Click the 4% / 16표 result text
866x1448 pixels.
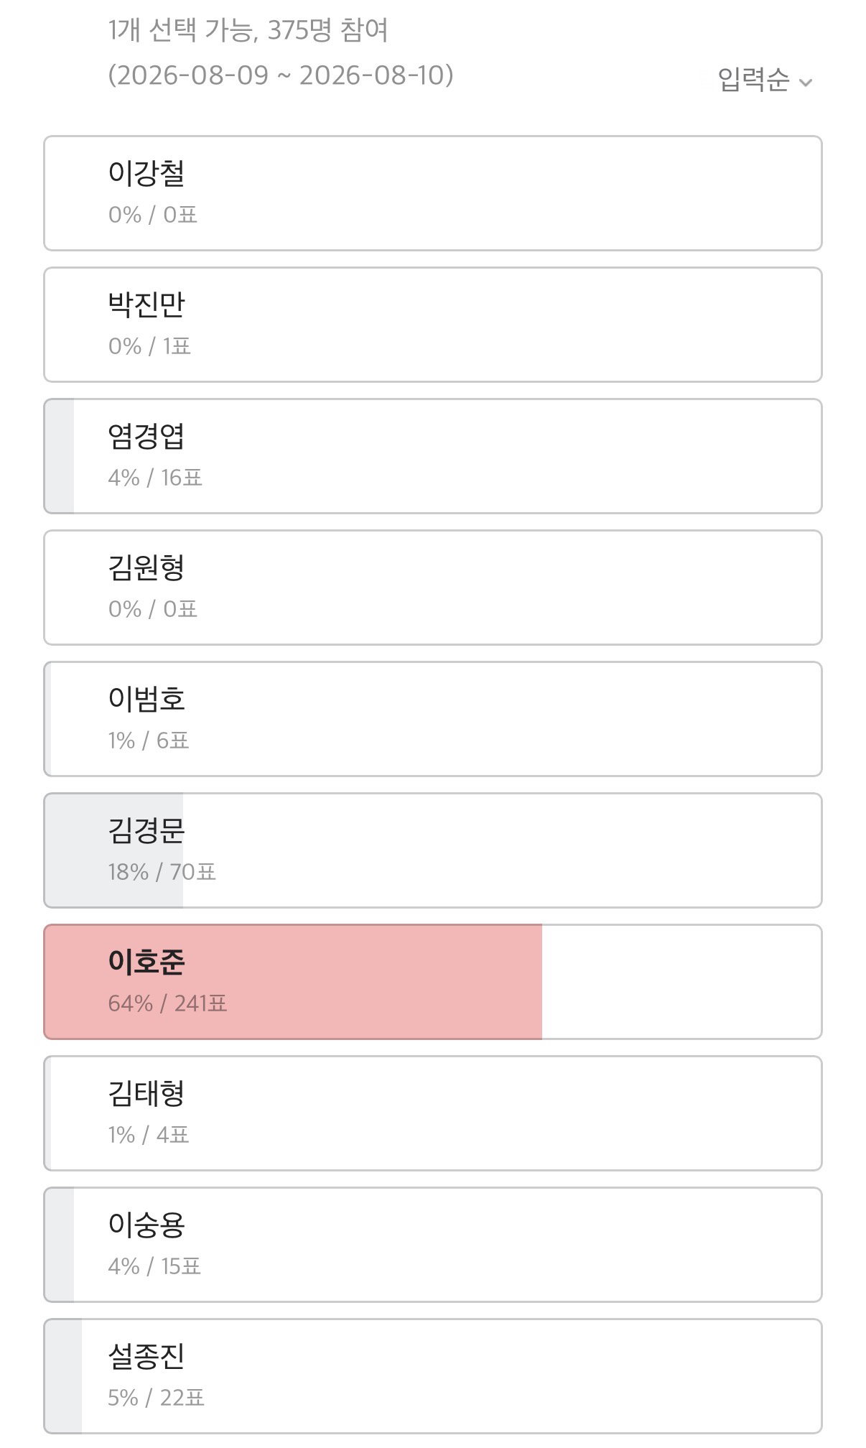point(155,478)
